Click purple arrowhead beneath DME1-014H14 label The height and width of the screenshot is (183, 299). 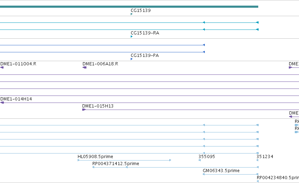point(2,103)
